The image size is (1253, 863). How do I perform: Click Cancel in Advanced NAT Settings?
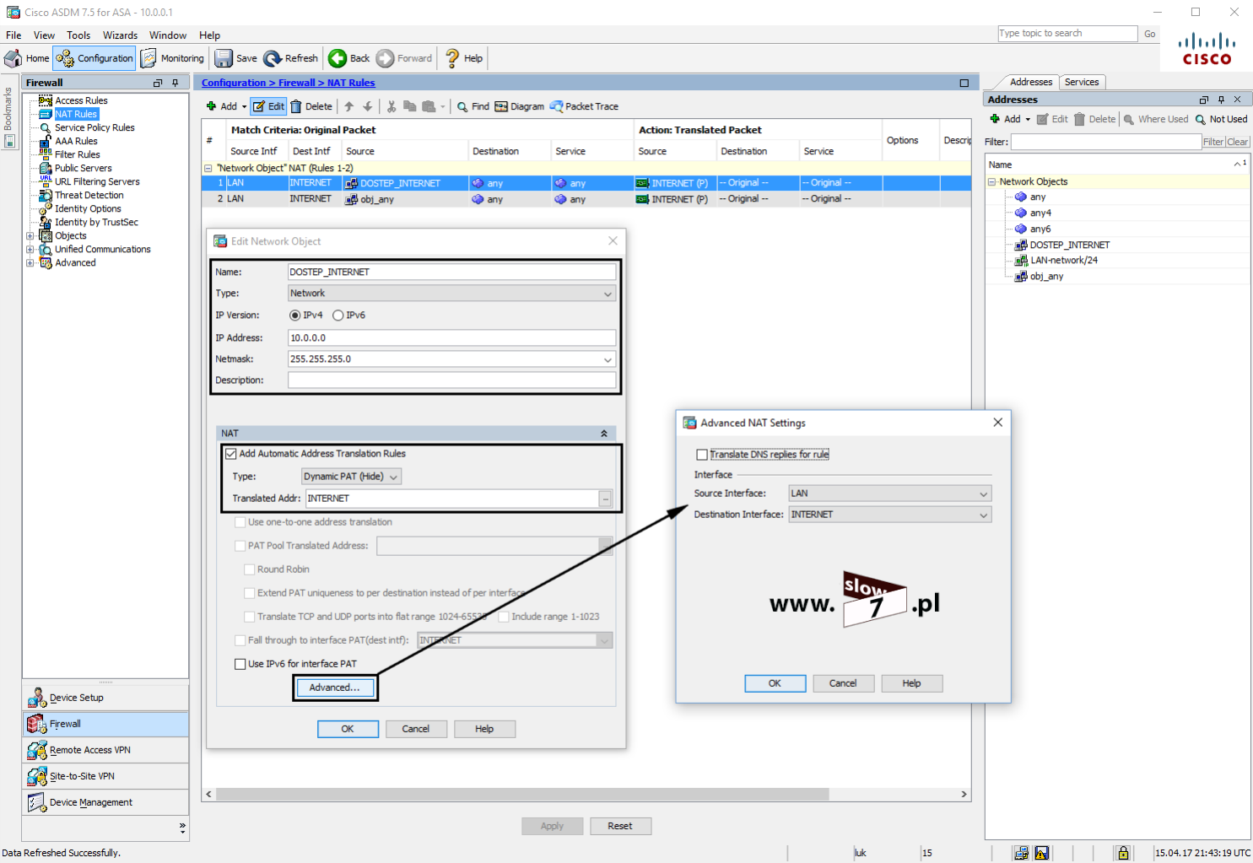[x=843, y=683]
